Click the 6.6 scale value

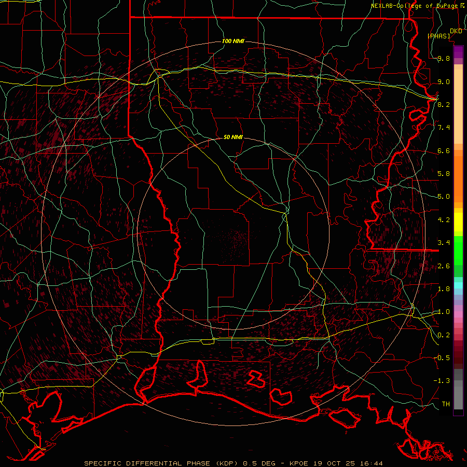[444, 150]
